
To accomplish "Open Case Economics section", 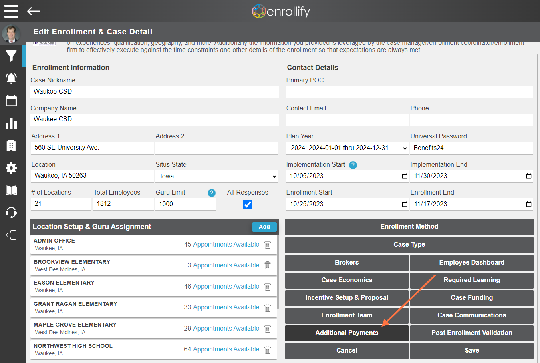I will point(347,280).
